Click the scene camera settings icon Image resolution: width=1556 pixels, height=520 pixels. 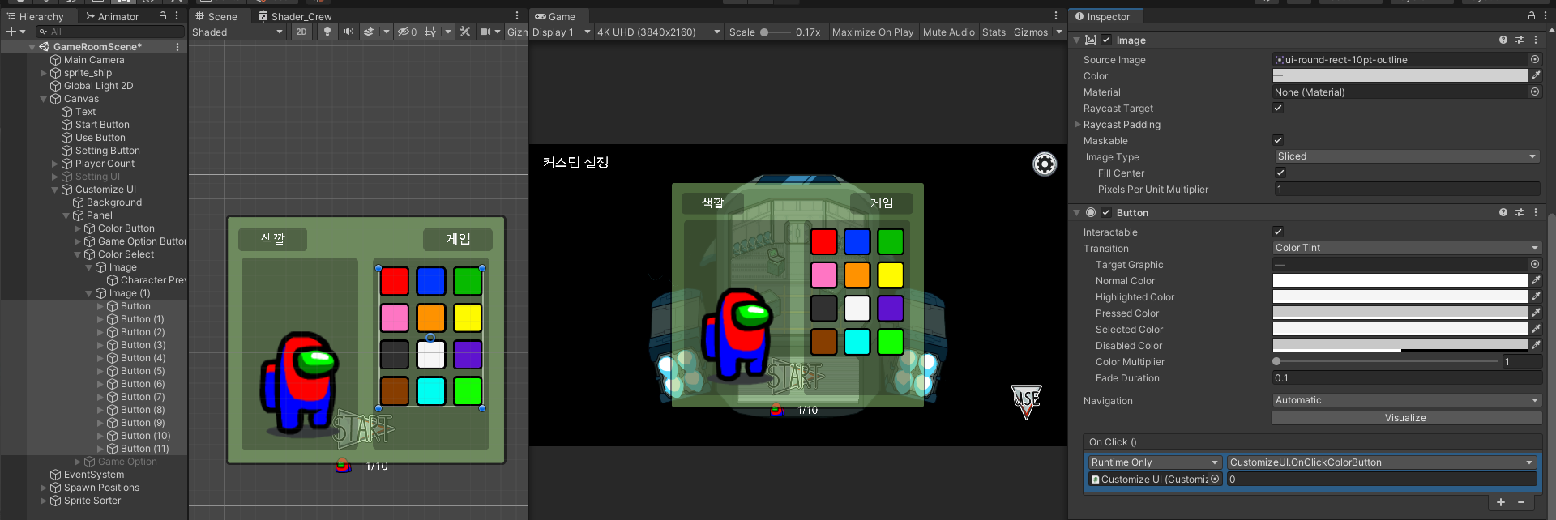point(485,32)
